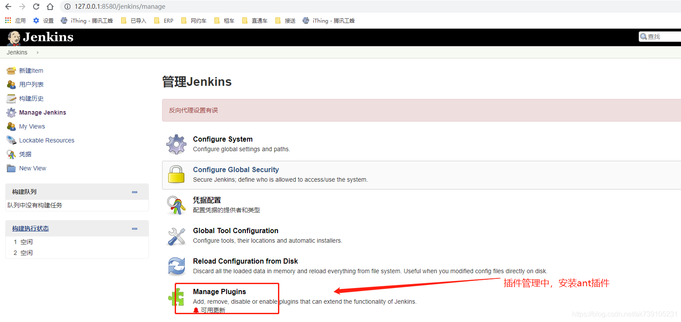This screenshot has height=322, width=681.
Task: Open first iThing - 腾讯工蜂 bookmark
Action: tap(87, 20)
